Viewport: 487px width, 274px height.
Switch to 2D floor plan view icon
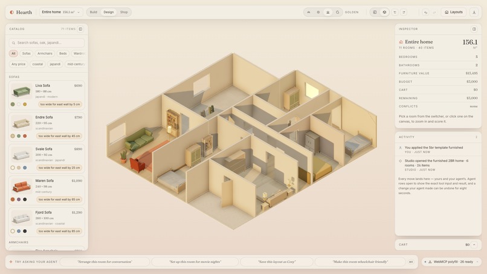click(x=375, y=12)
